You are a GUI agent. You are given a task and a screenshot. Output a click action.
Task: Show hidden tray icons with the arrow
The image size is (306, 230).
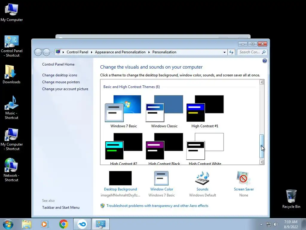pos(261,224)
